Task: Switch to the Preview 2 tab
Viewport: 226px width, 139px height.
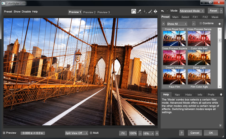Action: click(89, 12)
